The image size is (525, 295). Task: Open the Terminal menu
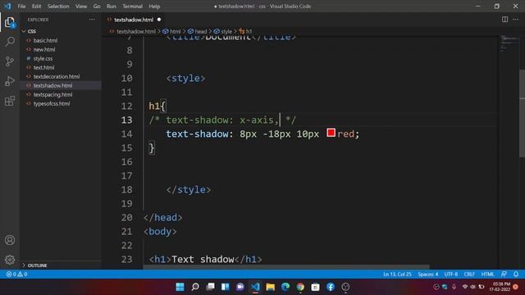[x=132, y=7]
